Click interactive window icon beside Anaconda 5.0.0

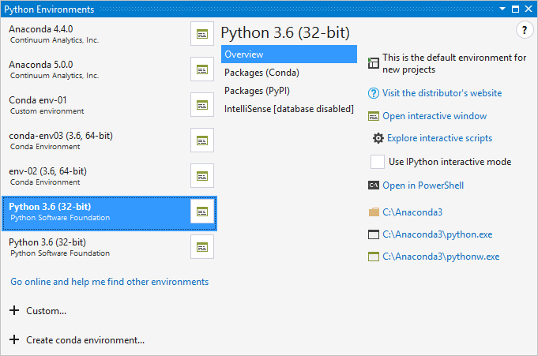[x=202, y=69]
